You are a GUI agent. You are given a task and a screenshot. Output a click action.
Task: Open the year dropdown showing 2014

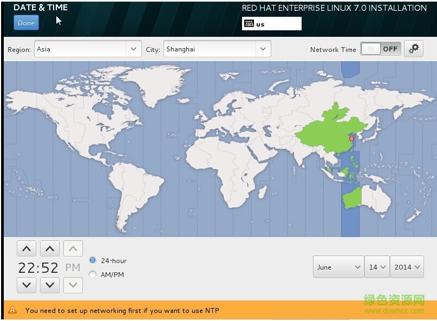click(x=407, y=267)
